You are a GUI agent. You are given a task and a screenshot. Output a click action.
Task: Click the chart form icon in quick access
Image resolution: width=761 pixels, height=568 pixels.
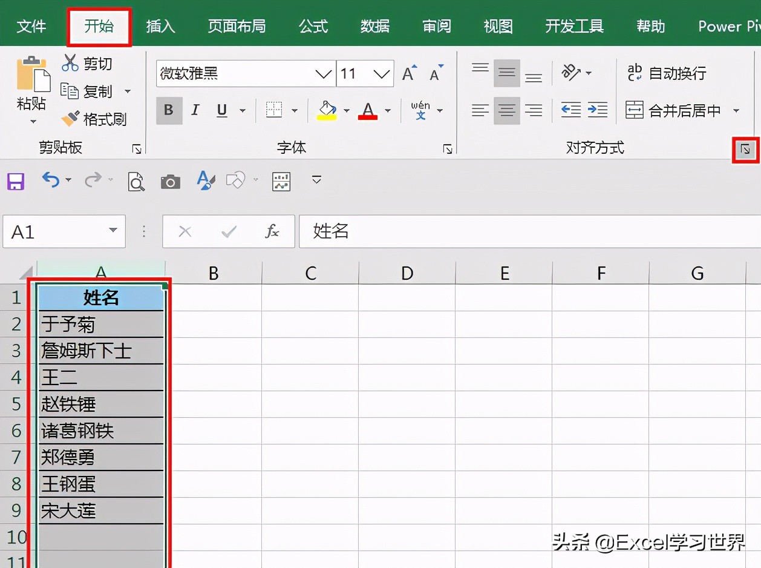pos(281,181)
